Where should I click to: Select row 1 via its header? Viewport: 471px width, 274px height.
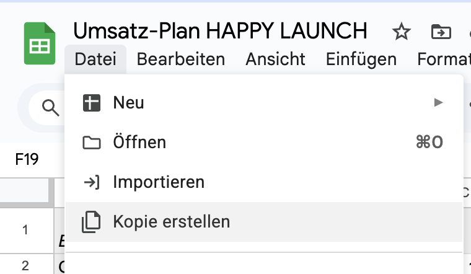[x=25, y=230]
